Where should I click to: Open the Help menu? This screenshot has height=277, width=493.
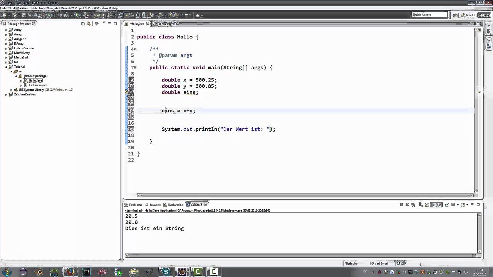(115, 8)
